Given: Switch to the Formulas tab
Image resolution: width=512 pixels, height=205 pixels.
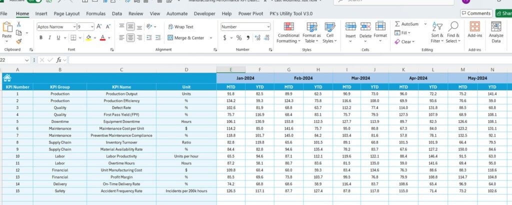Looking at the screenshot, I should click(x=95, y=13).
